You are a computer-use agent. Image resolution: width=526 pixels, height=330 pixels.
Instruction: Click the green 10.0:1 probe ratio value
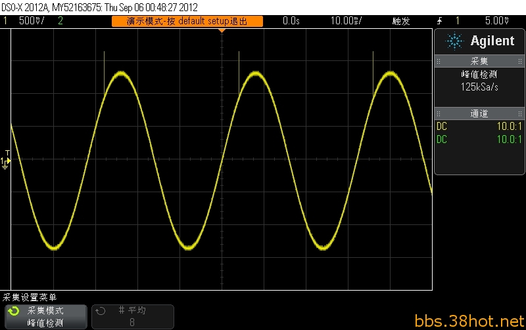tap(509, 139)
